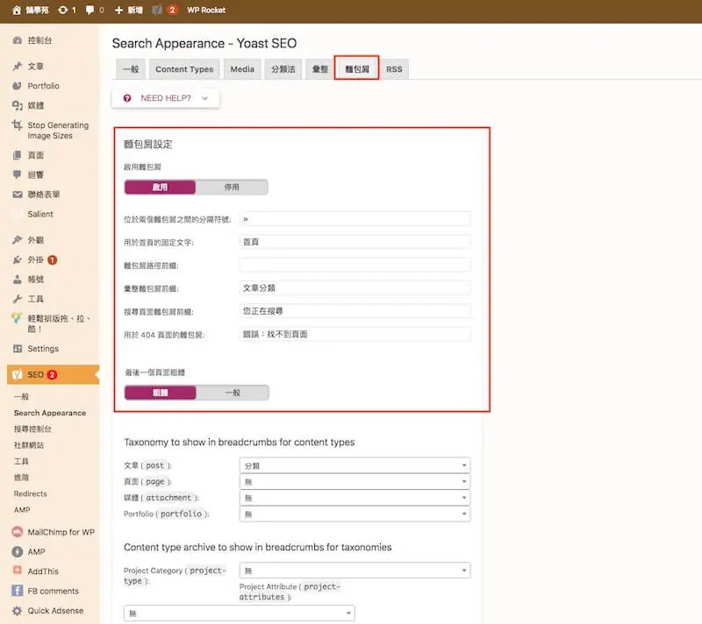Image resolution: width=702 pixels, height=624 pixels.
Task: Open the Portfolio (portfolio) taxonomy dropdown
Action: [355, 514]
